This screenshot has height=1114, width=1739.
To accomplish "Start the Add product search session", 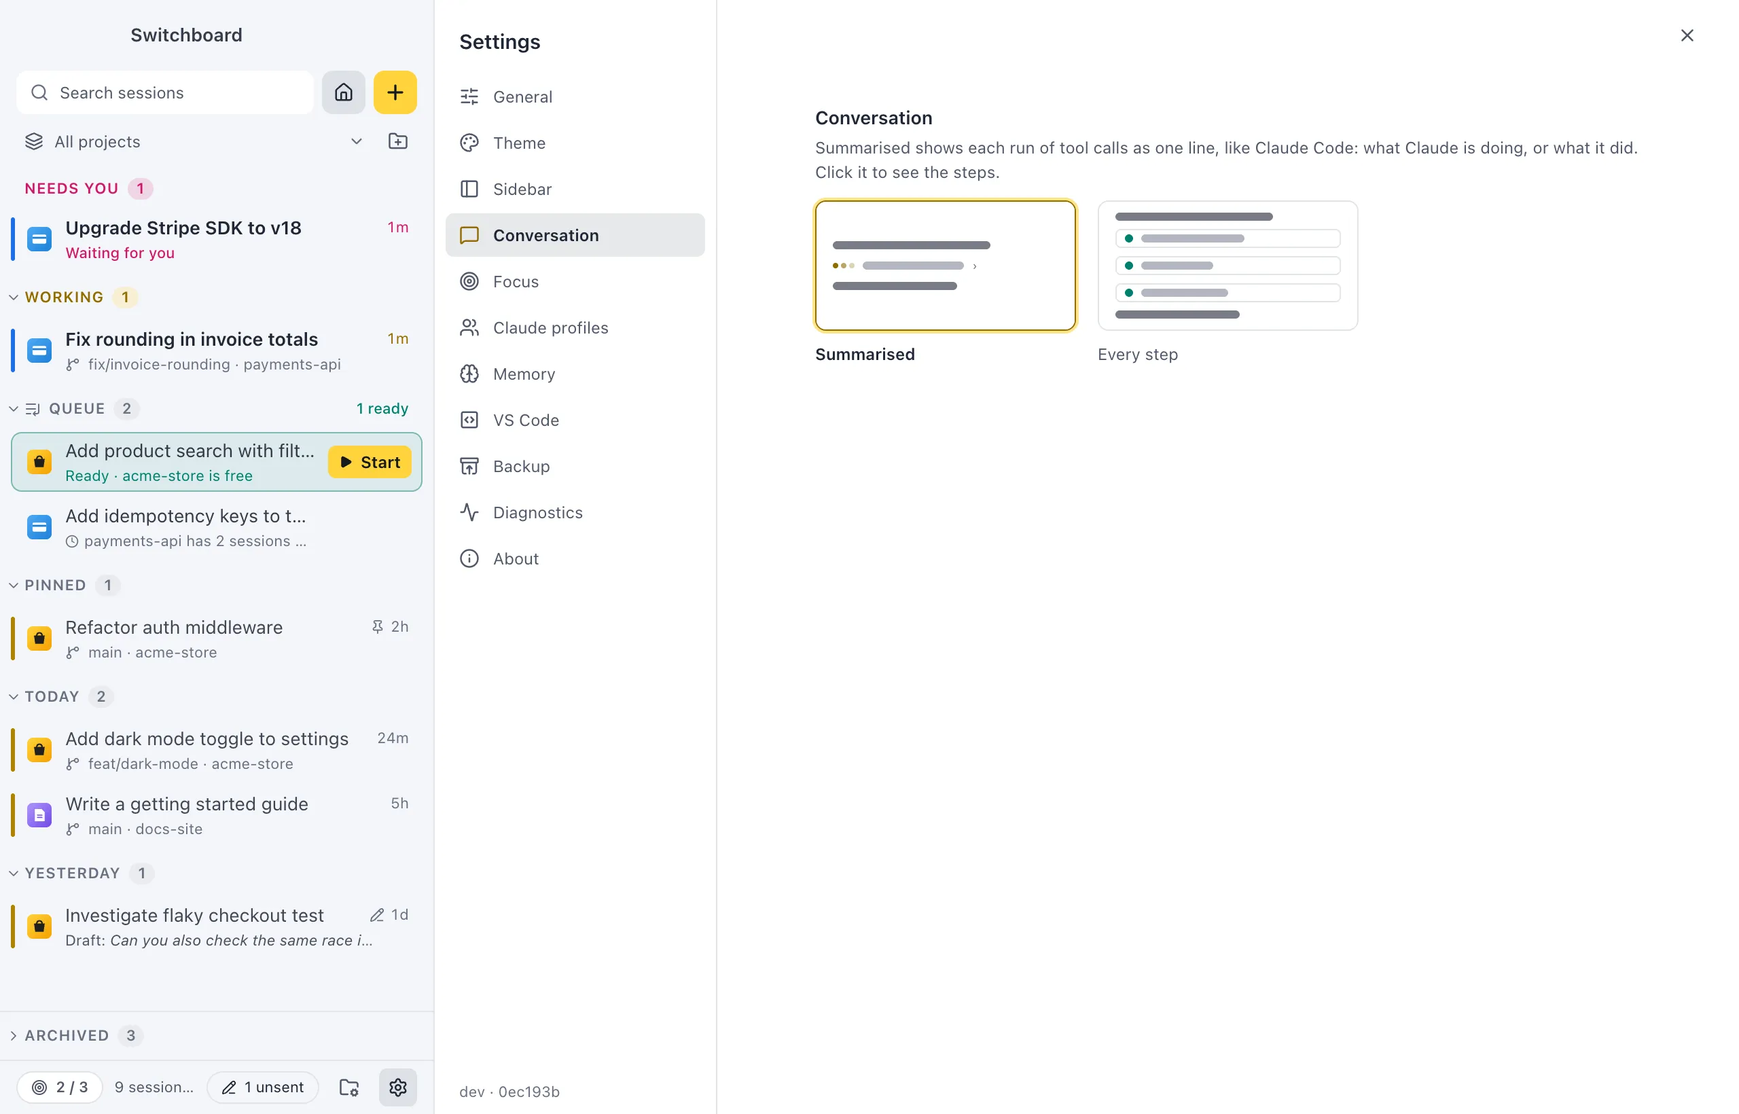I will tap(370, 462).
